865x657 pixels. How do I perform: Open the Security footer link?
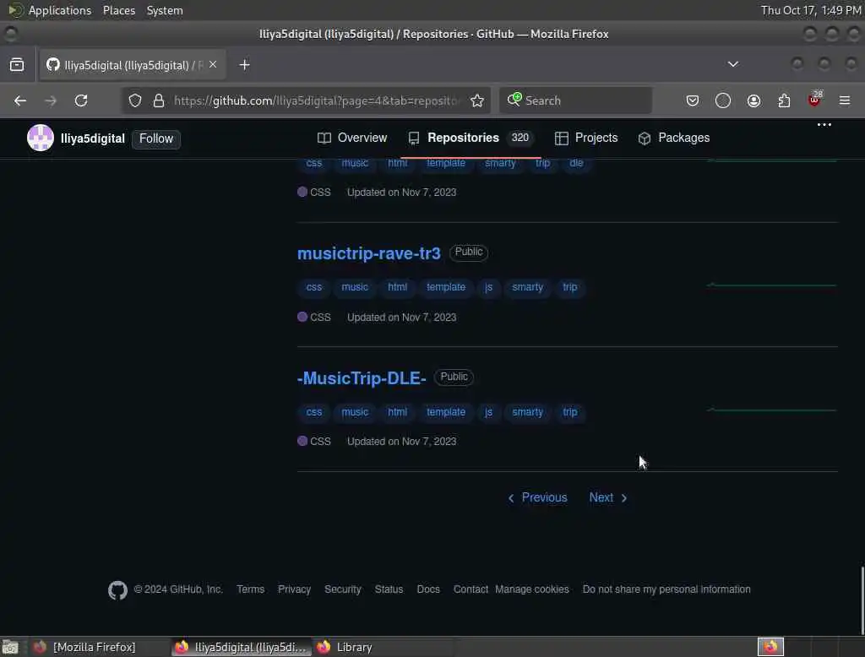coord(343,589)
